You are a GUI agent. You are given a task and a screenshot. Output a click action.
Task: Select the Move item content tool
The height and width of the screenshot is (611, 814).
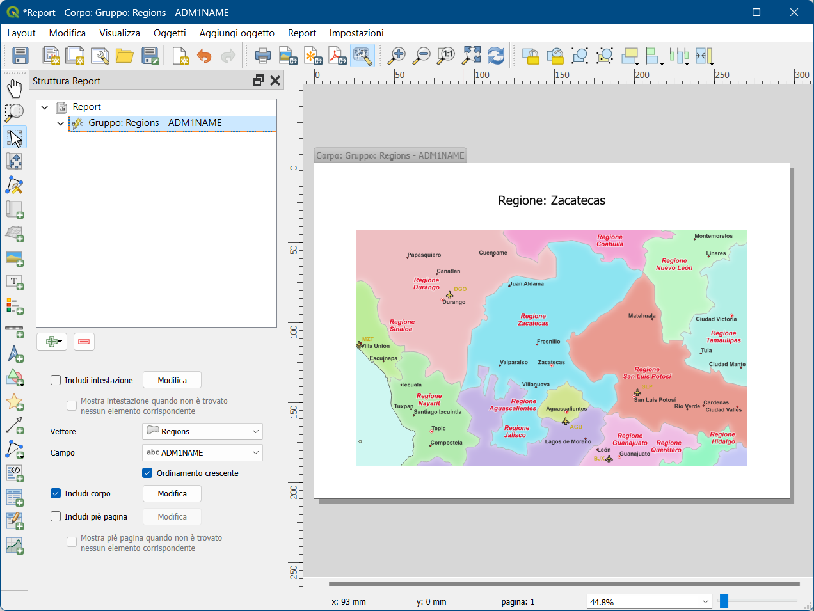14,161
